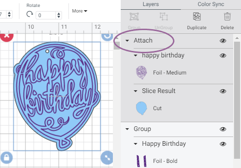Click the size value stepper left of Rotate

pos(9,14)
